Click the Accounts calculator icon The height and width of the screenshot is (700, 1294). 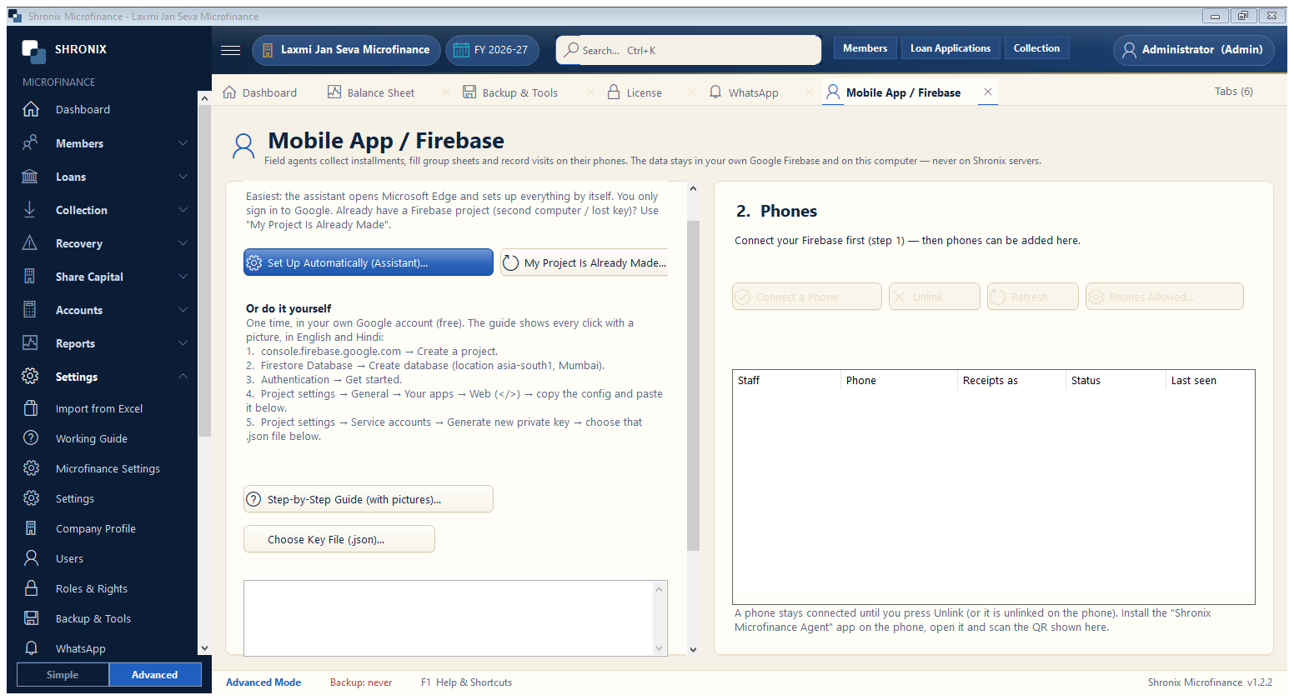30,310
